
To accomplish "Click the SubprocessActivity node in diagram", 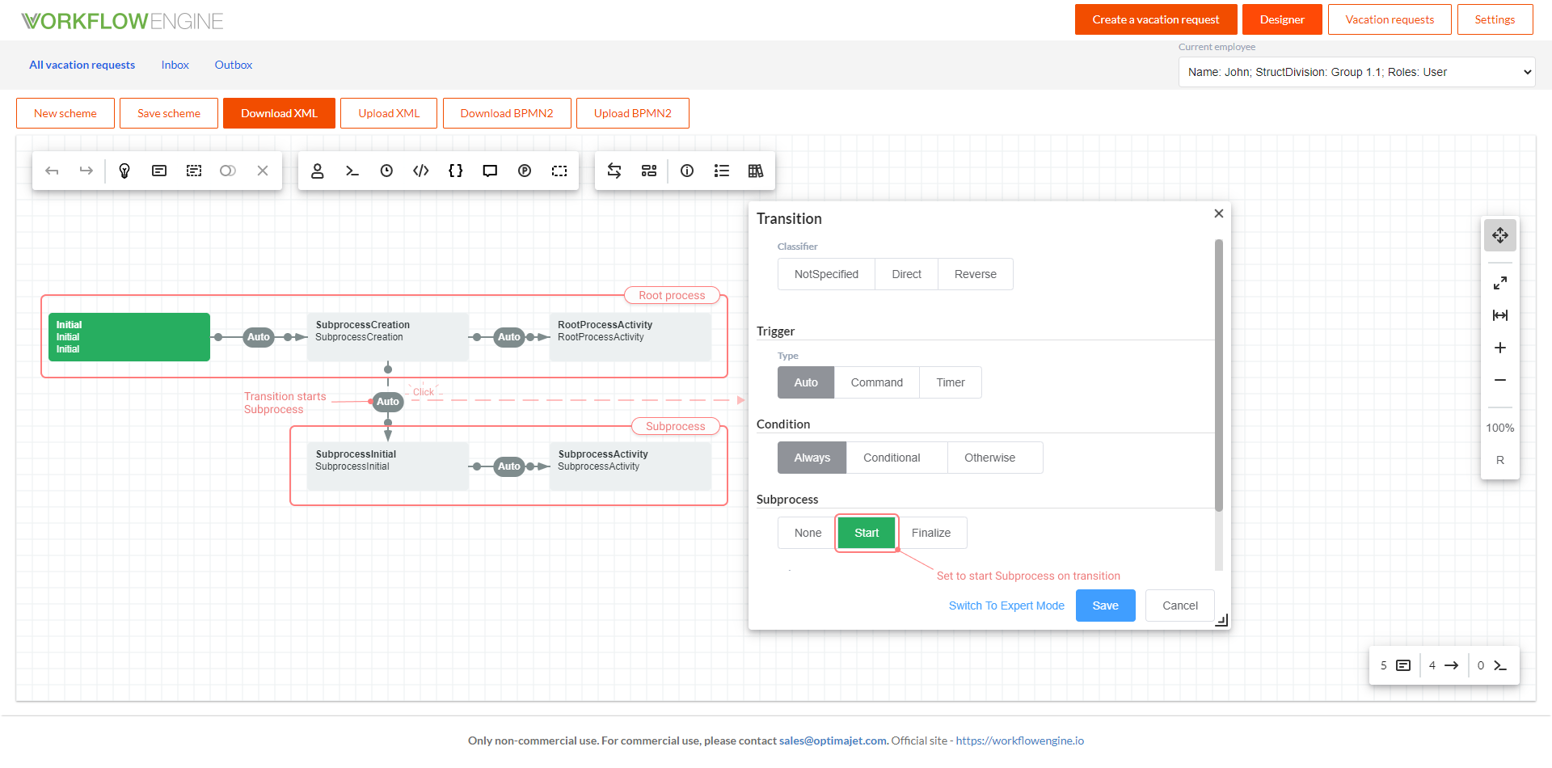I will (630, 466).
